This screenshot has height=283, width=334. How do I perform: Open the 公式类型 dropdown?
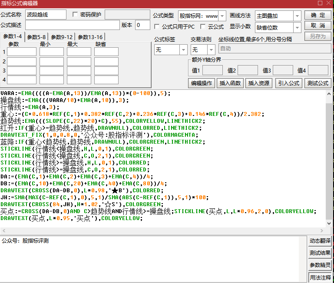pos(222,16)
